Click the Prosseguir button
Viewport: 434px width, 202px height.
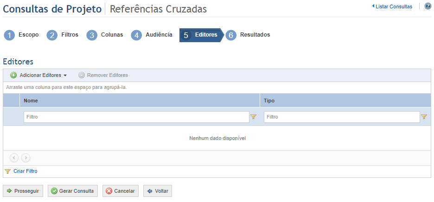23,191
